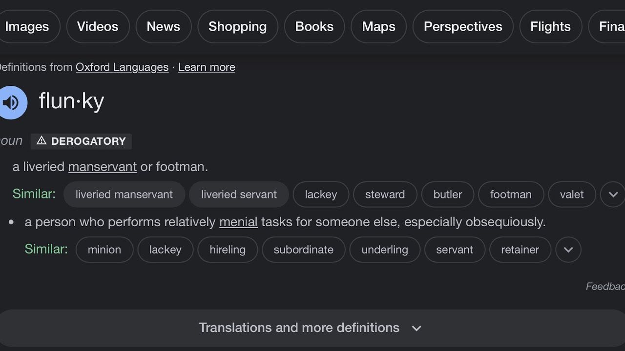
Task: Switch to the Videos tab
Action: point(98,27)
